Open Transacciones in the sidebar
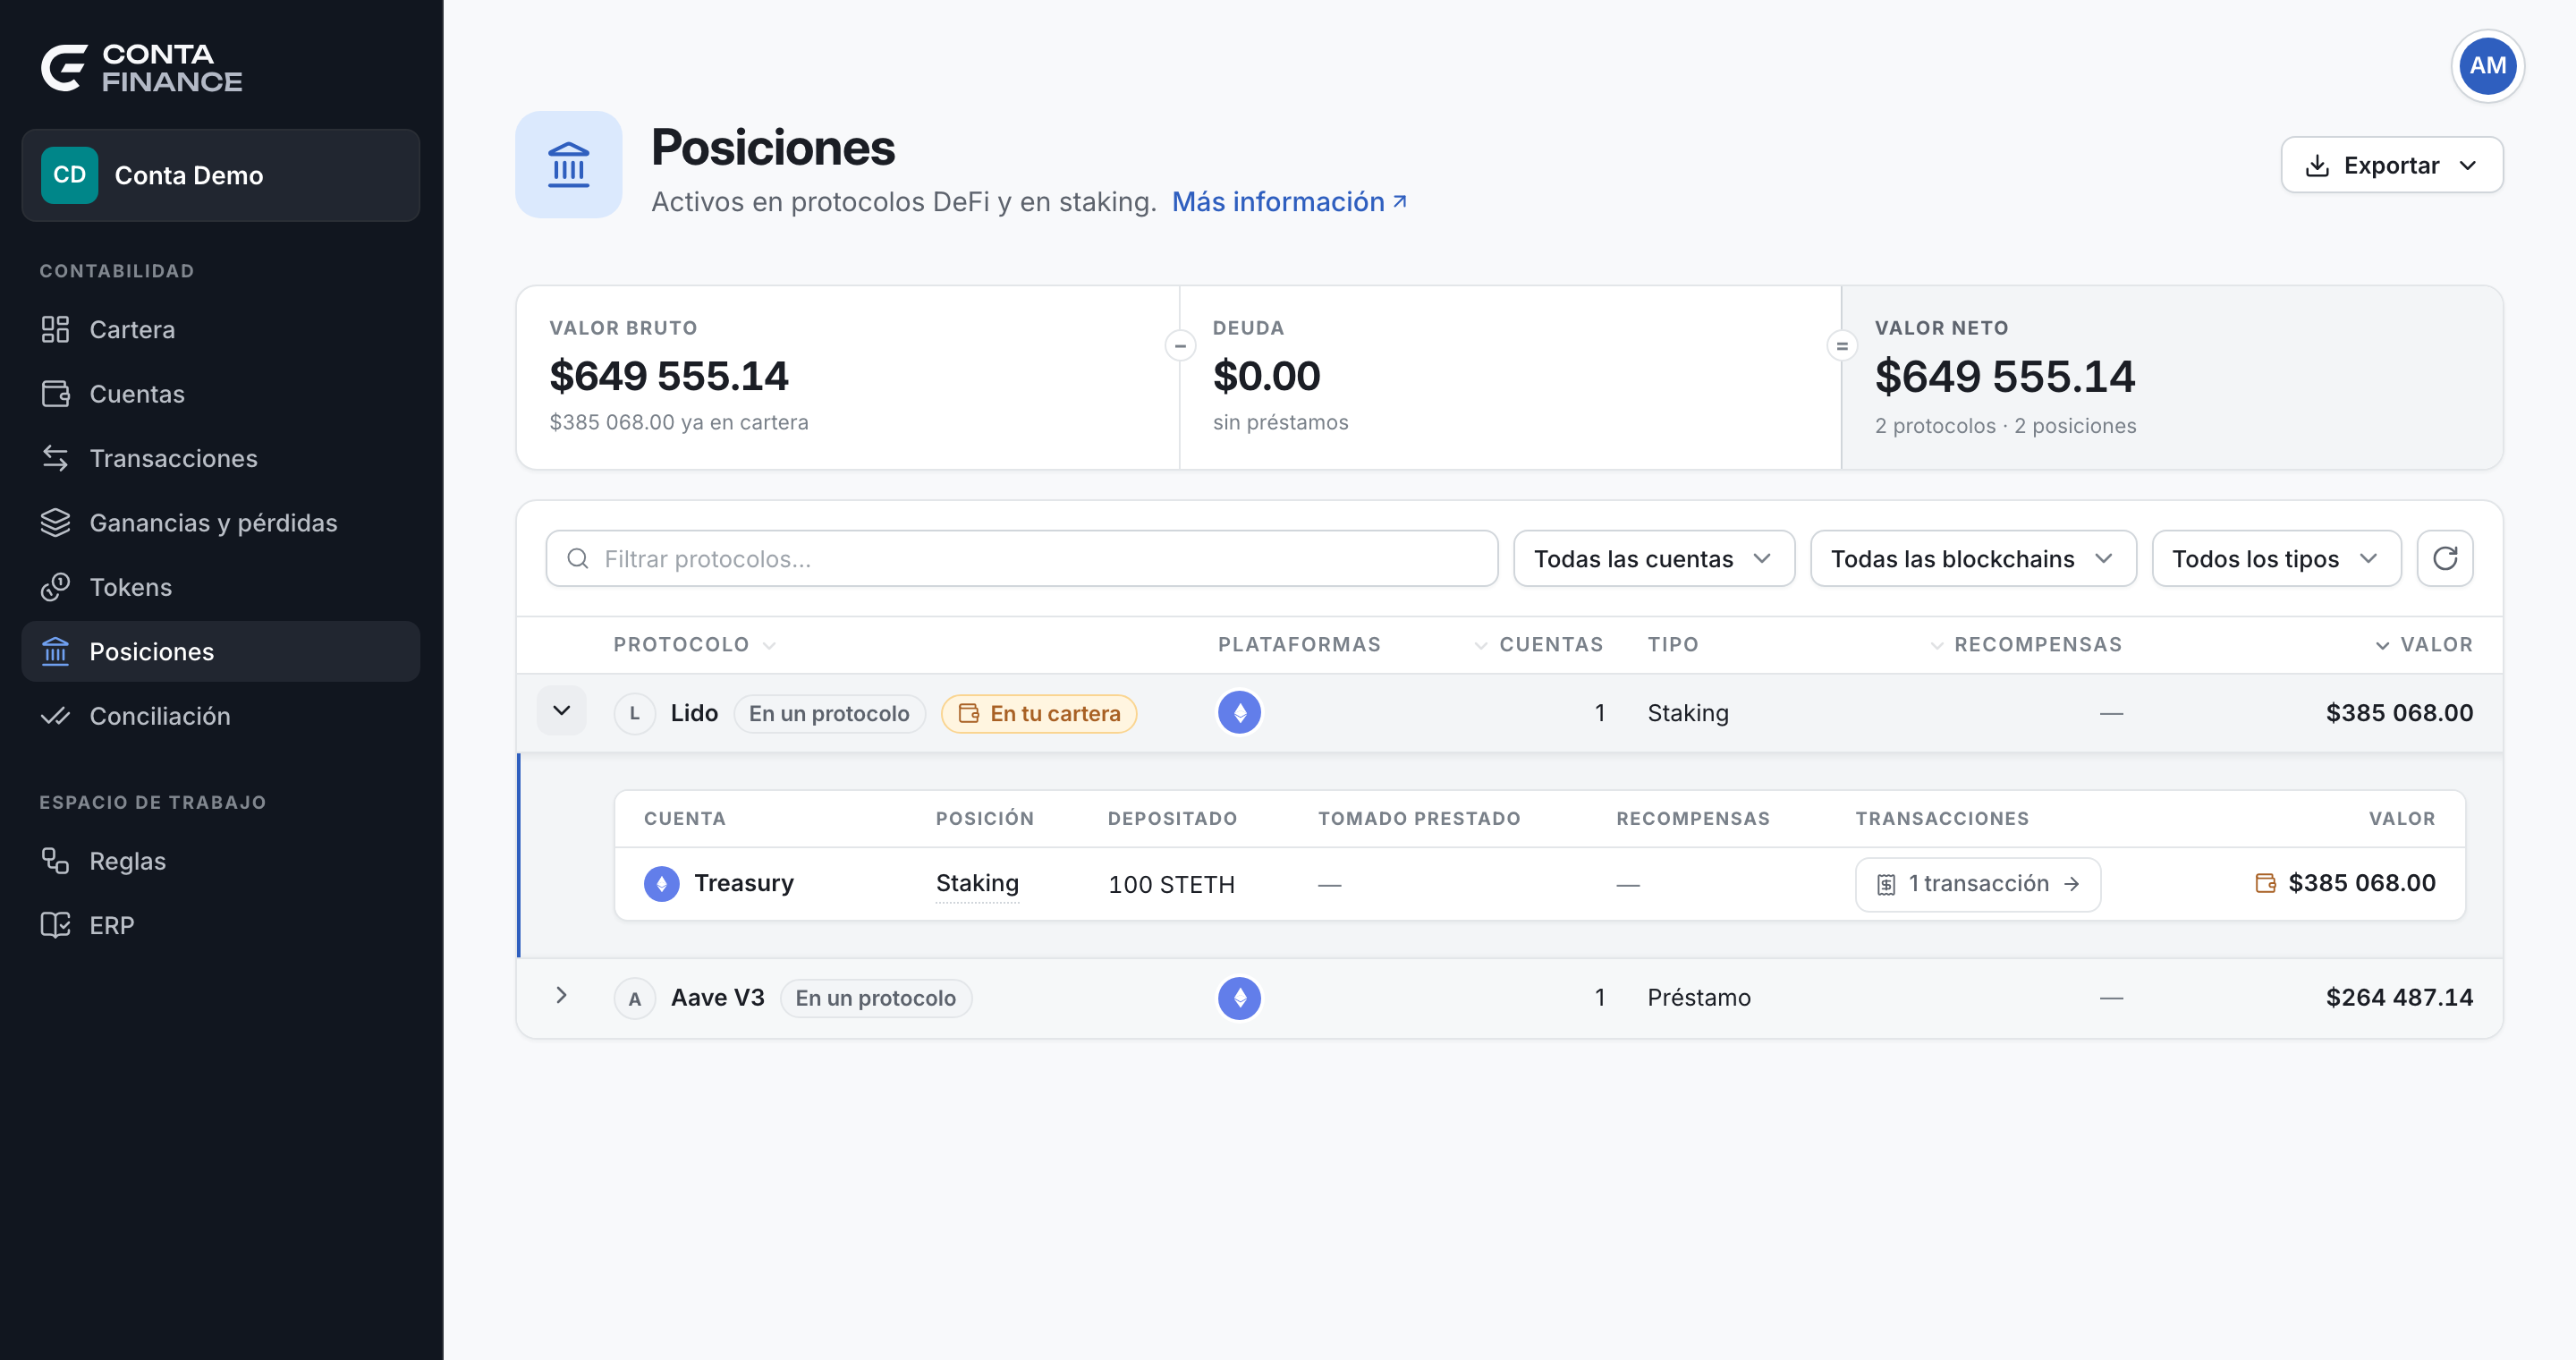The height and width of the screenshot is (1360, 2576). click(x=220, y=458)
